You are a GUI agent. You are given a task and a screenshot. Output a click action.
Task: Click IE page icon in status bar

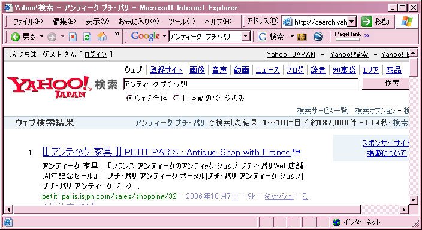pos(8,222)
